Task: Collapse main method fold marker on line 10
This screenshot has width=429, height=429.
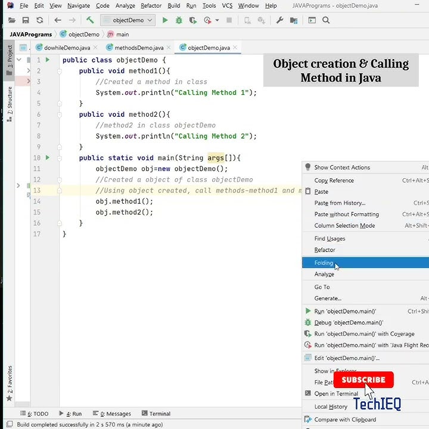Action: (x=60, y=158)
